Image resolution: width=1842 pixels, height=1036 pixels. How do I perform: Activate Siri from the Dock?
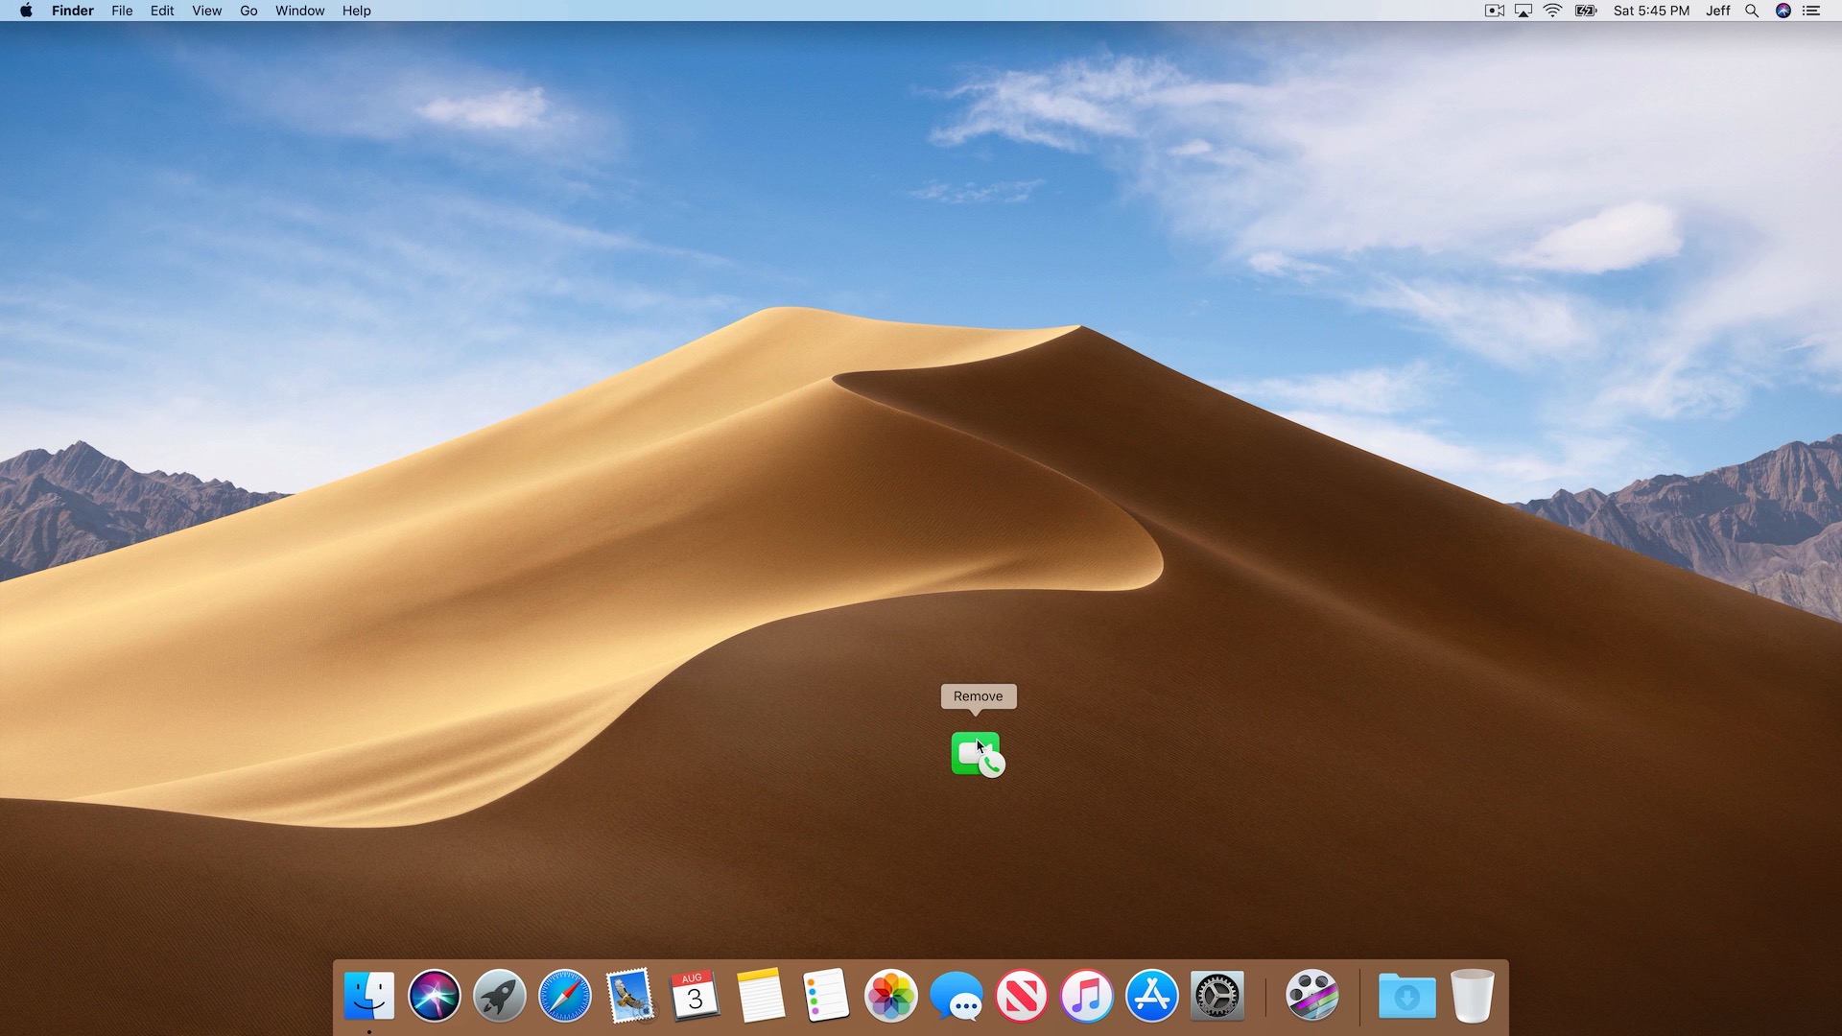434,996
